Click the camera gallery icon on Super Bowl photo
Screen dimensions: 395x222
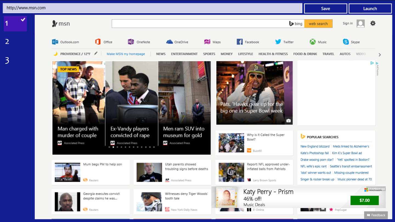tap(288, 121)
